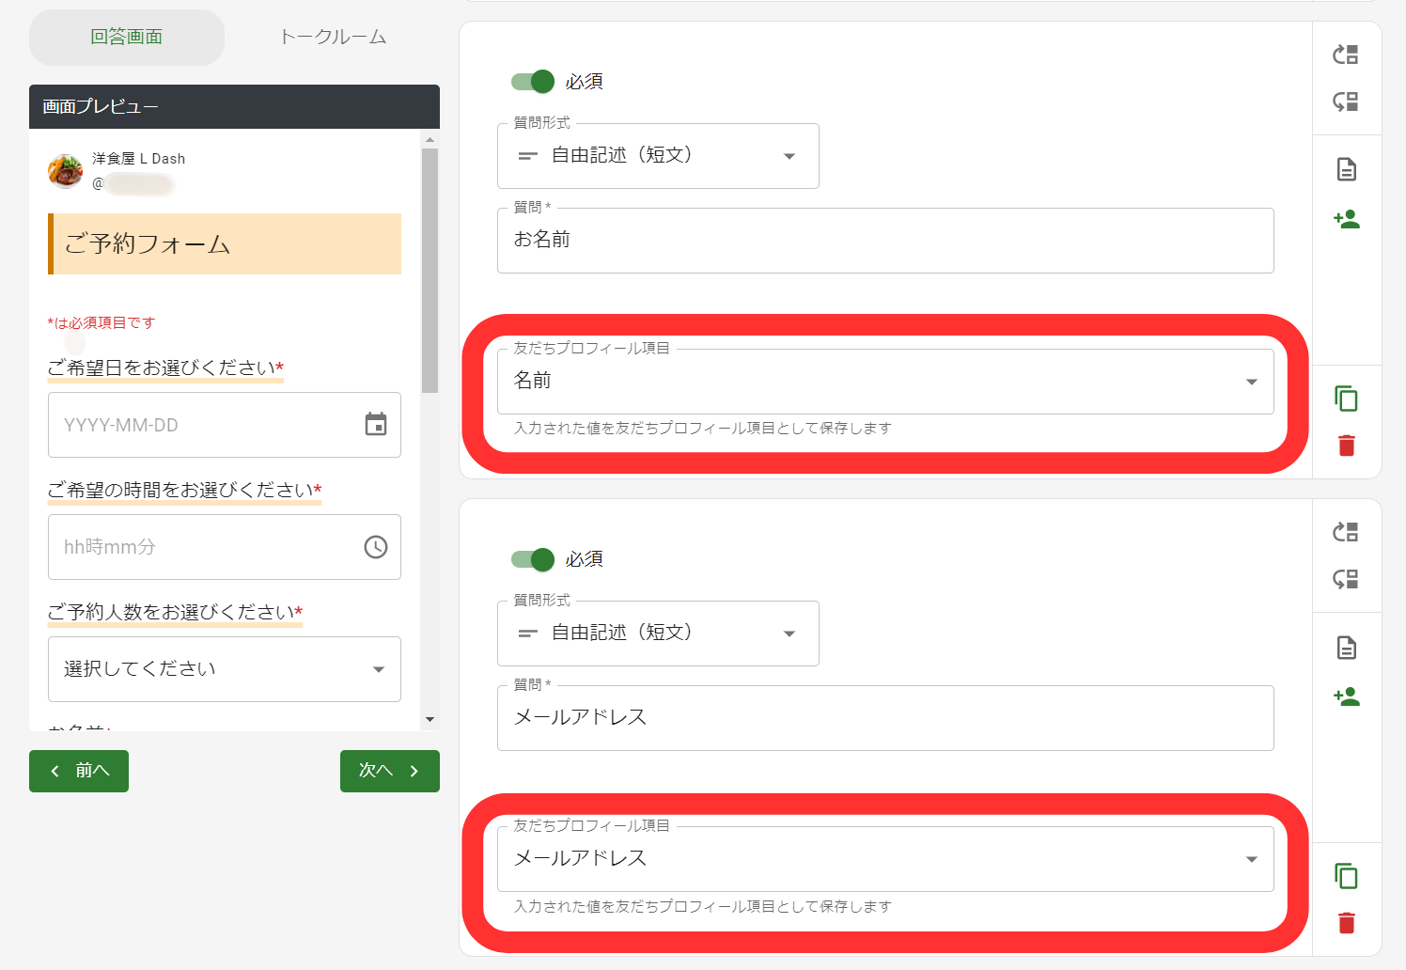Click the document icon beside メールアドレス question
1406x970 pixels.
tap(1347, 647)
